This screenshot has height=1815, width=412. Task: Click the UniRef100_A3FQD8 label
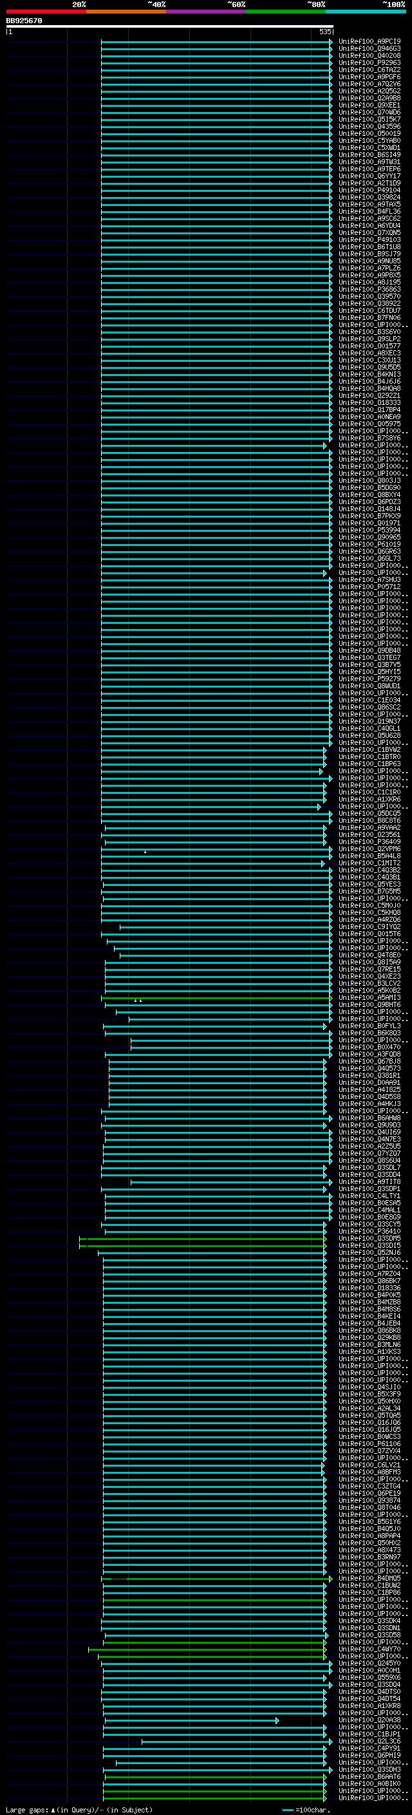point(370,1055)
